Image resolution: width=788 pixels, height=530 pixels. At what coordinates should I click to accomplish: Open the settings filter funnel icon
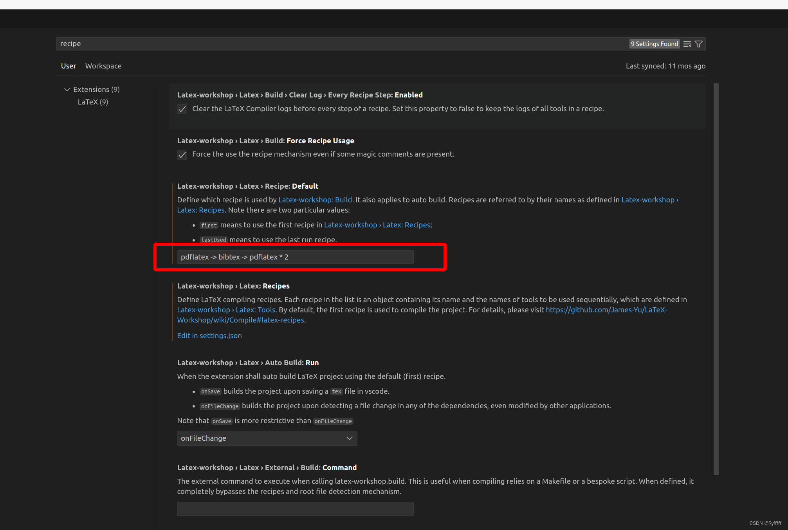click(698, 44)
